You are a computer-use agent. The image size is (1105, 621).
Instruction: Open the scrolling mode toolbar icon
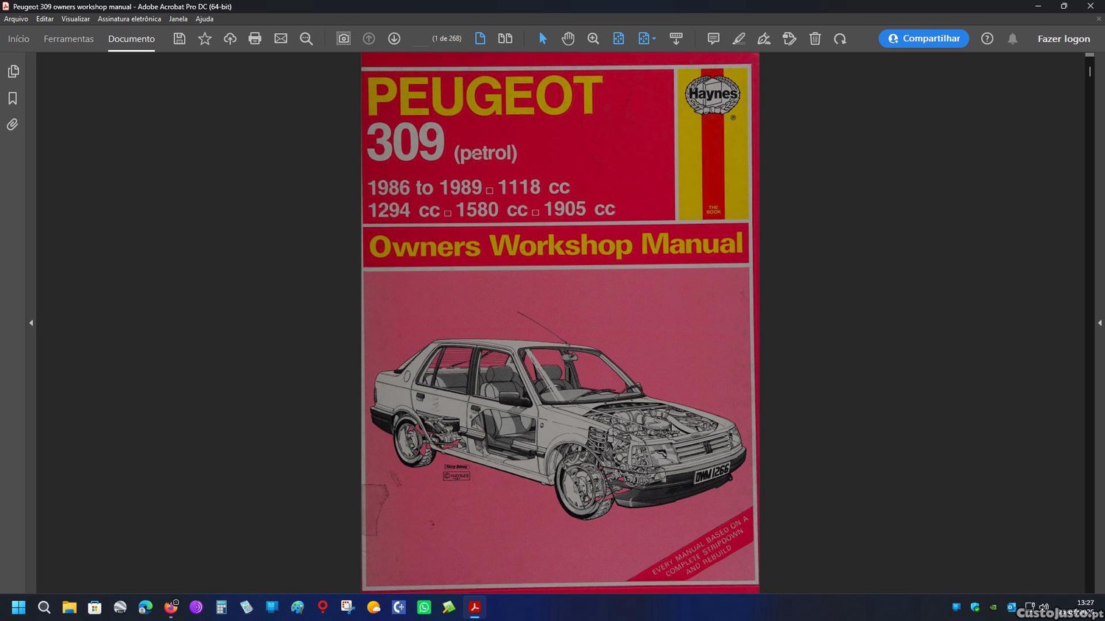tap(676, 38)
